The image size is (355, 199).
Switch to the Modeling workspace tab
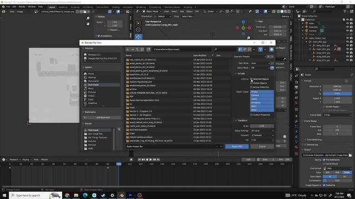click(63, 7)
